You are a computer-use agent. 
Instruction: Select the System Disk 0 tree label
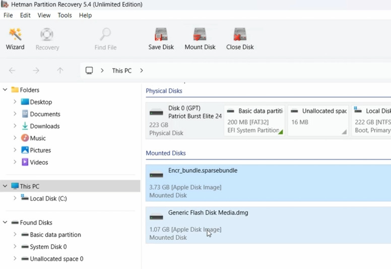(x=48, y=246)
